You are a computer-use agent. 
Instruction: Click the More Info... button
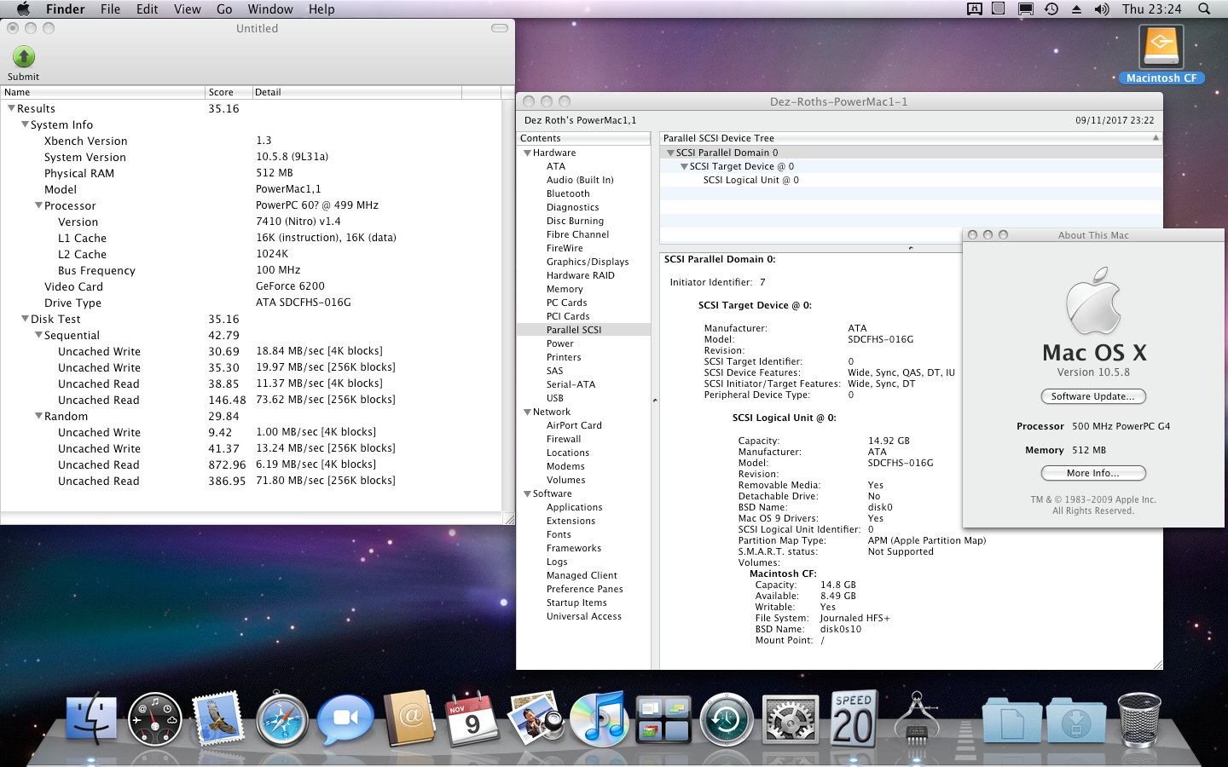click(1092, 473)
